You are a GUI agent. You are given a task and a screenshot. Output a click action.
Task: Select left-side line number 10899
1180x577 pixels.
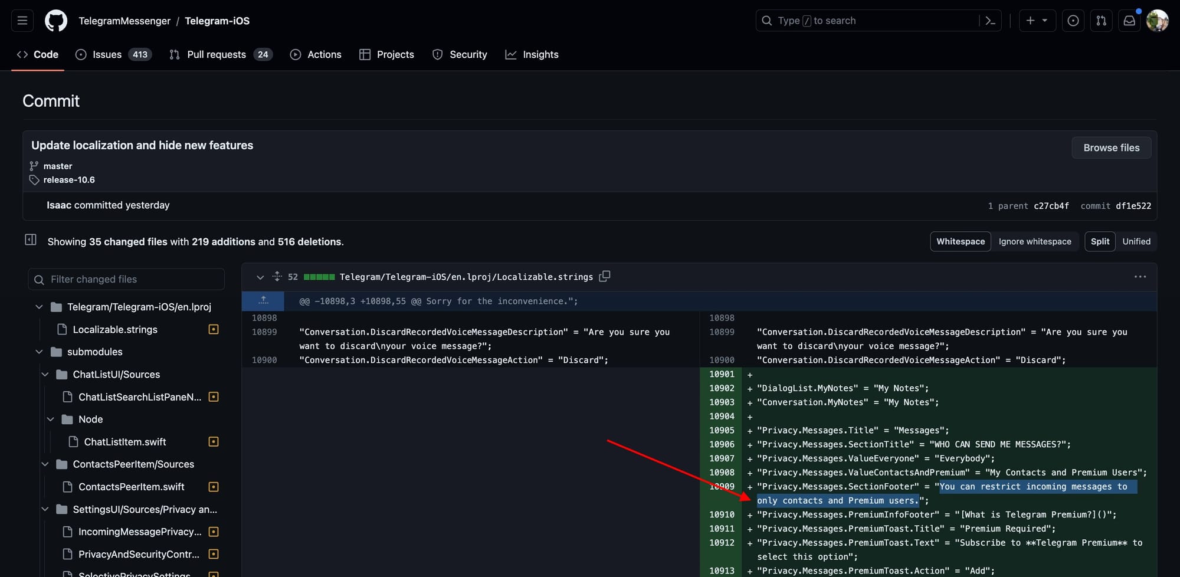point(264,332)
